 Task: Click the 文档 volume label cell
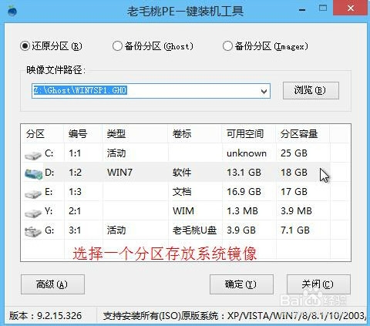pos(182,192)
